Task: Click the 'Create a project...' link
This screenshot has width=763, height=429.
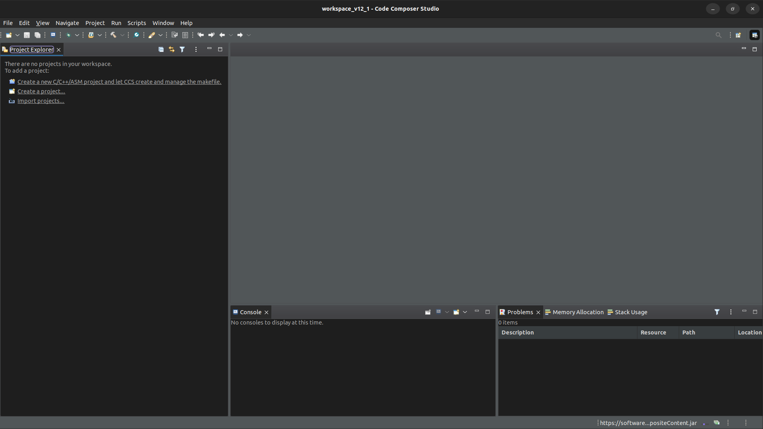Action: coord(41,91)
